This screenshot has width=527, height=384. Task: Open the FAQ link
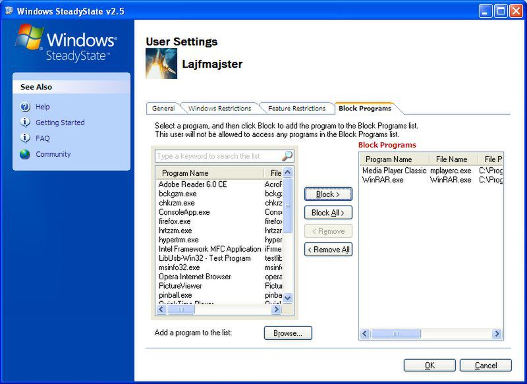(x=43, y=138)
